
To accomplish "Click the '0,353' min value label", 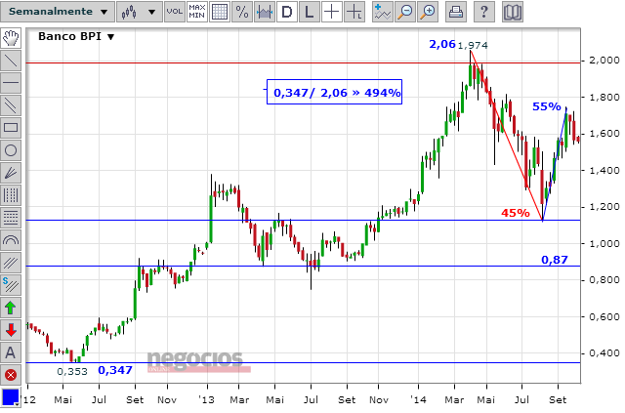I will 72,372.
